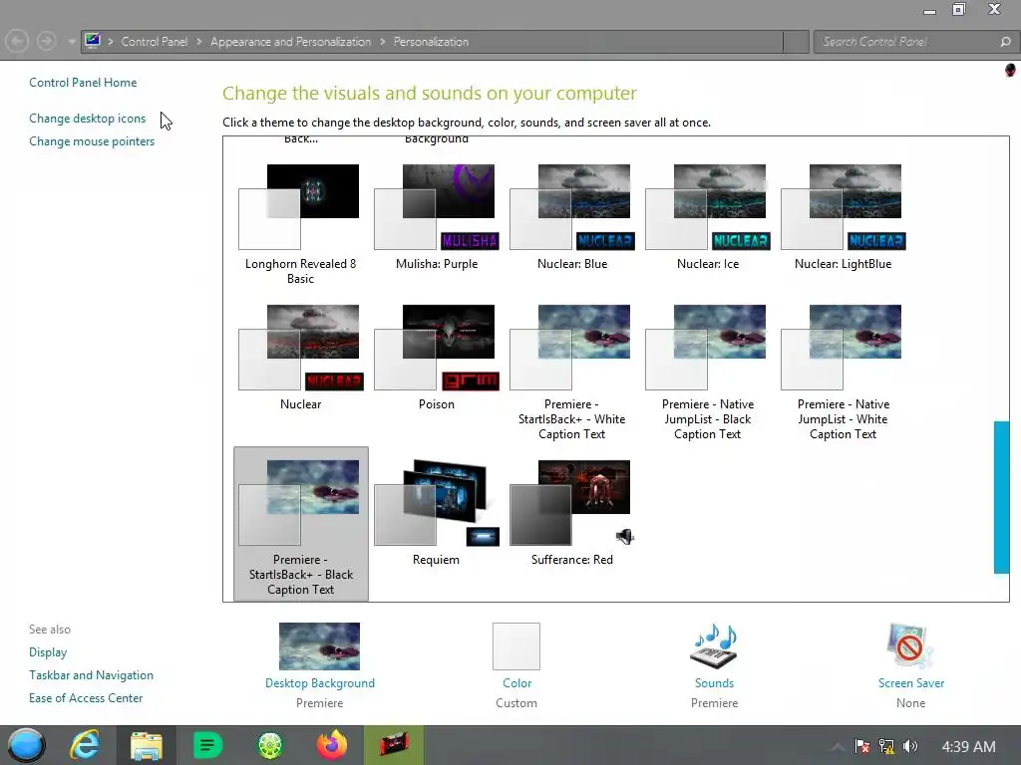
Task: Go to Control Panel Home
Action: tap(83, 83)
